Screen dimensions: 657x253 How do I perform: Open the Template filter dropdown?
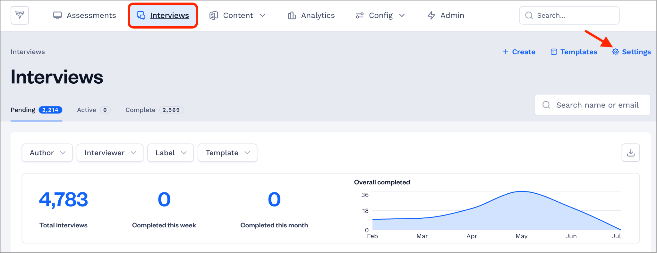click(x=227, y=153)
